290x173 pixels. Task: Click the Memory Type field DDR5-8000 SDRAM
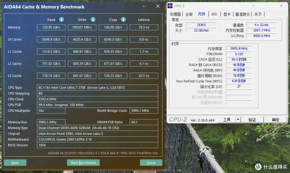click(x=97, y=128)
